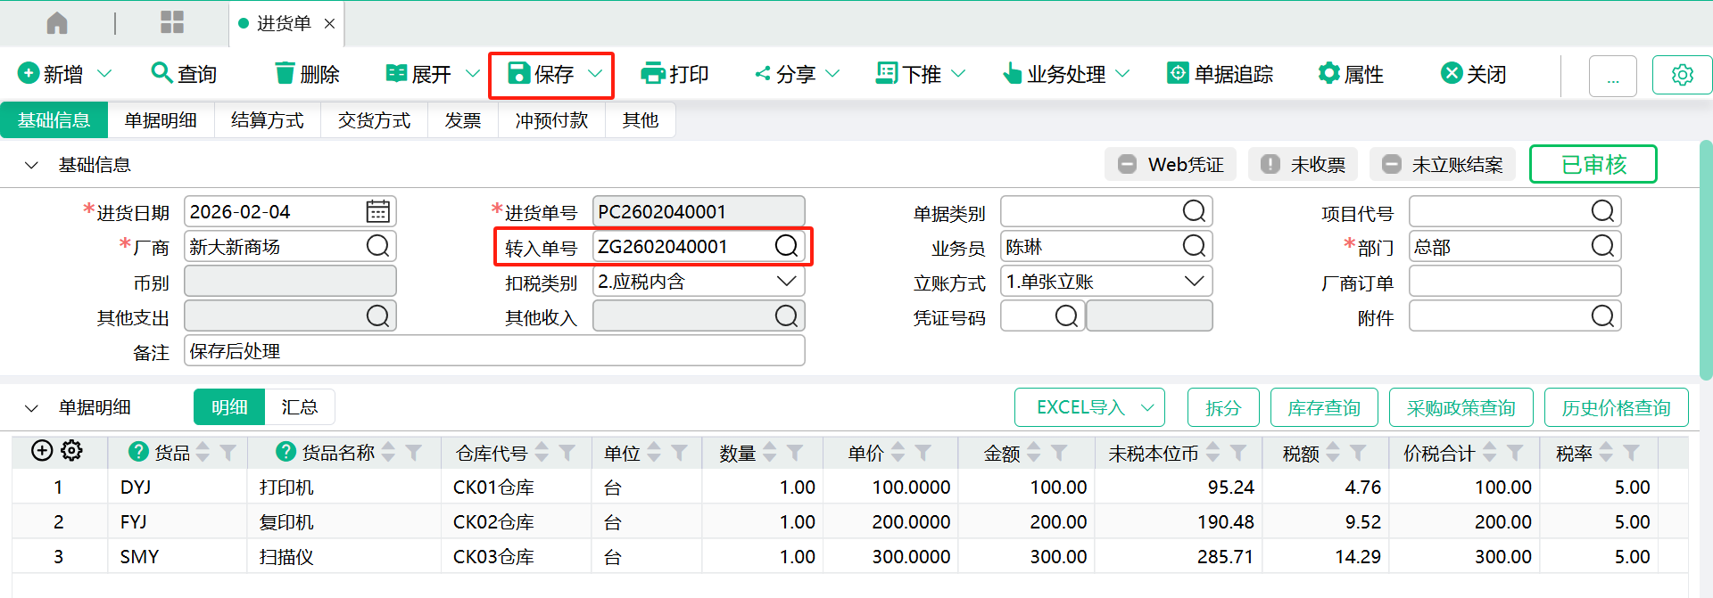Collapse the 基础信息 section

(x=31, y=166)
